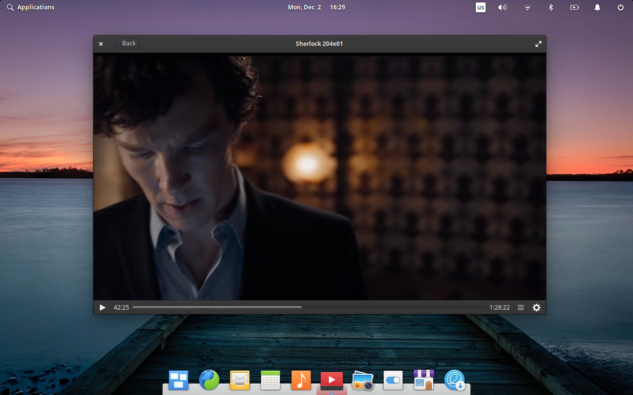Viewport: 633px width, 395px height.
Task: Click the Sherlock 204e01 window title
Action: pos(319,43)
